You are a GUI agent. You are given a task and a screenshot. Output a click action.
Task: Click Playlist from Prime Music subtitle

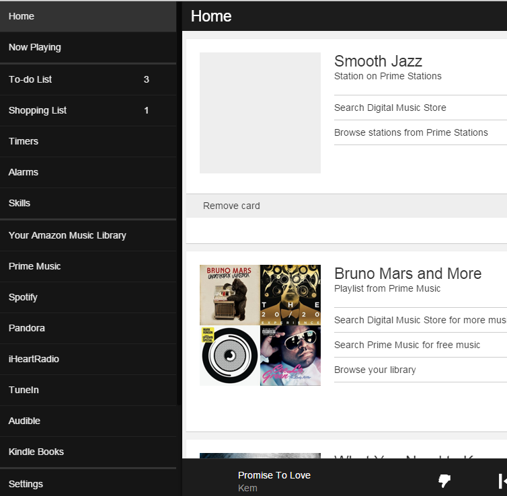pyautogui.click(x=387, y=288)
